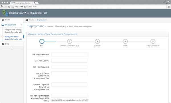
Task: Click the Home breadcrumb link
Action: point(32,20)
